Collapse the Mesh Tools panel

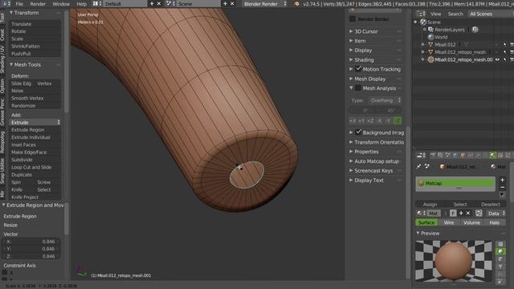pos(11,64)
